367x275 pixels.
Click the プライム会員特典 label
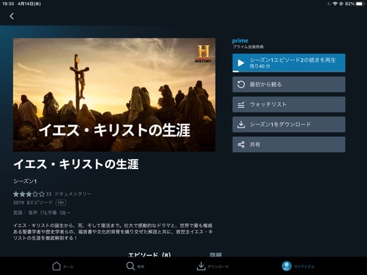tap(248, 47)
